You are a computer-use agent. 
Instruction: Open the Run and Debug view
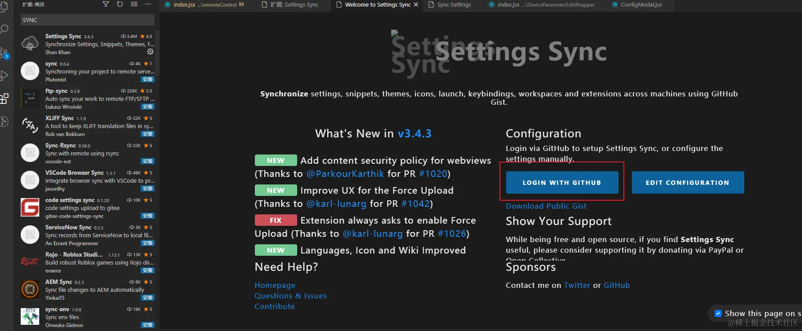tap(4, 76)
